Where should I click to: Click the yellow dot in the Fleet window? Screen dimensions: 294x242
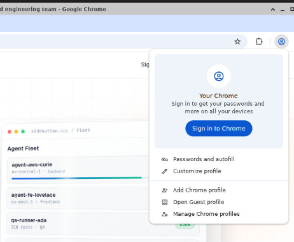[x=16, y=132]
